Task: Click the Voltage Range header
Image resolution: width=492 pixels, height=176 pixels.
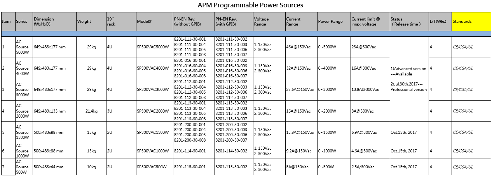Action: click(269, 22)
